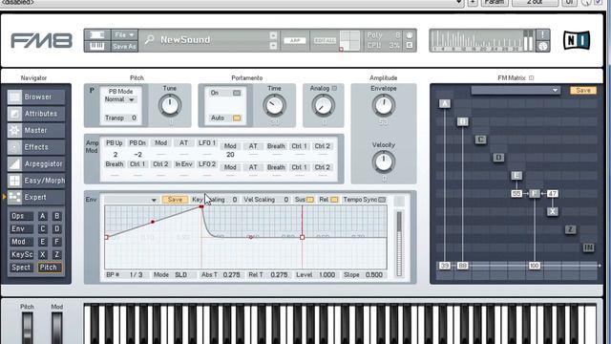Open operator A button in Expert grid

click(42, 216)
